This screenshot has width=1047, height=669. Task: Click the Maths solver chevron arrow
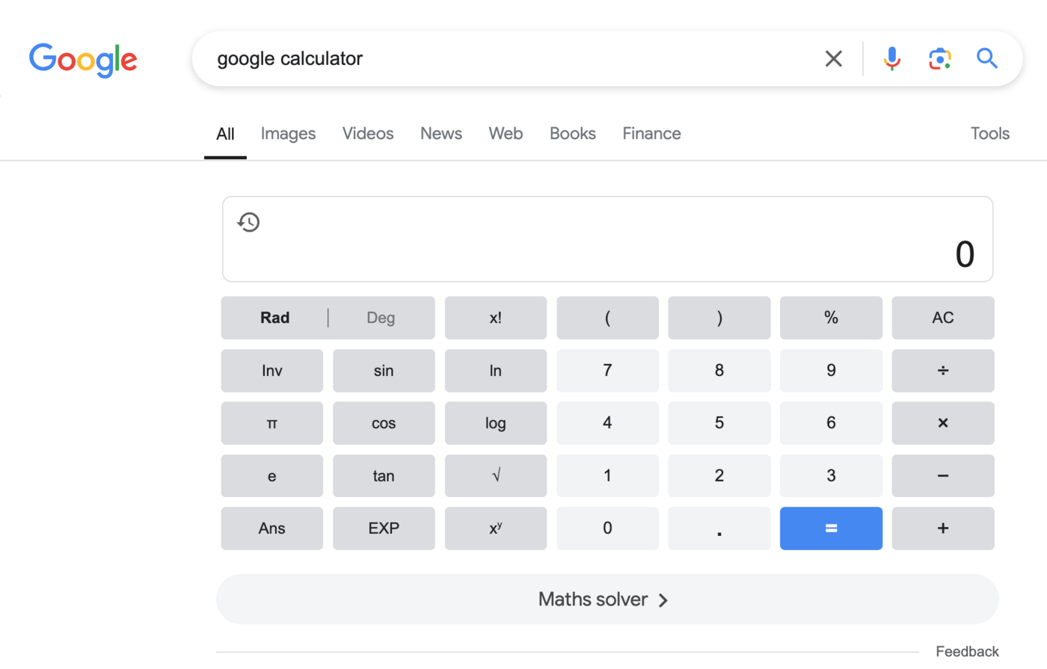click(663, 599)
